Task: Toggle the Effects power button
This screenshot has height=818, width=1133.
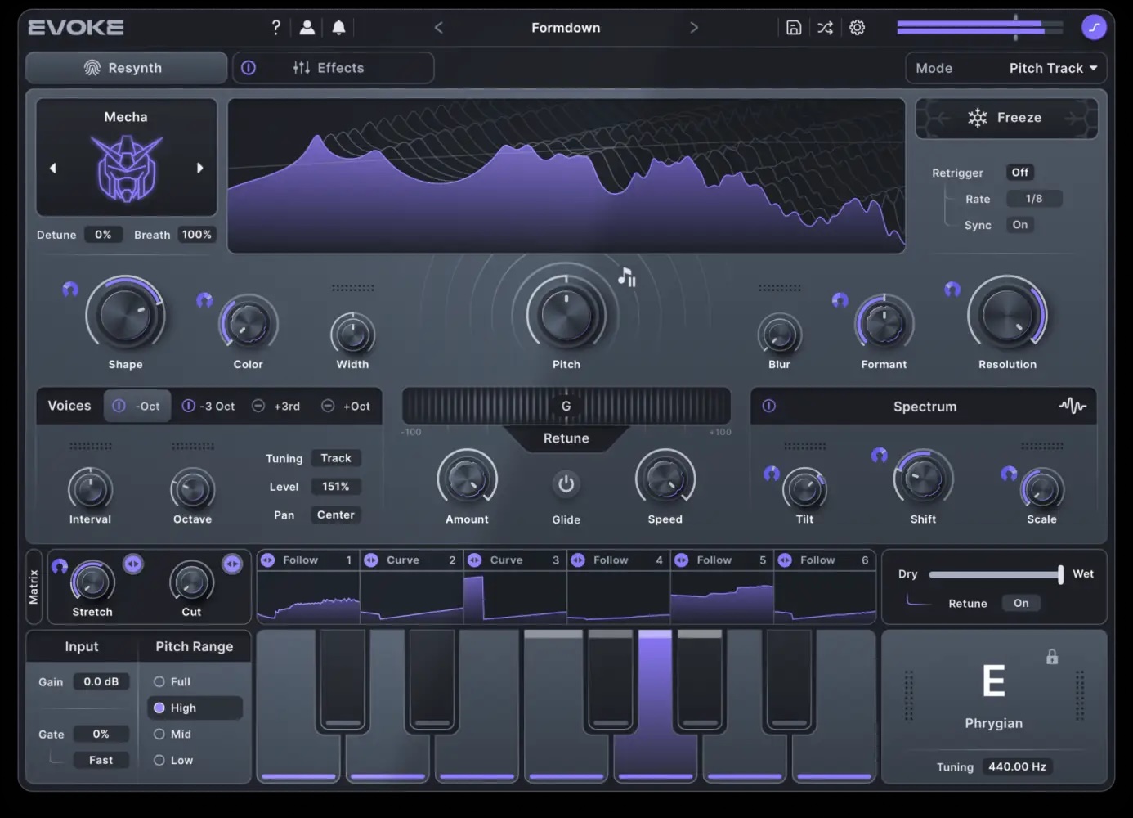Action: [x=249, y=68]
